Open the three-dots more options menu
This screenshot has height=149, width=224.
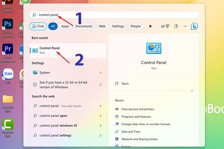[185, 26]
